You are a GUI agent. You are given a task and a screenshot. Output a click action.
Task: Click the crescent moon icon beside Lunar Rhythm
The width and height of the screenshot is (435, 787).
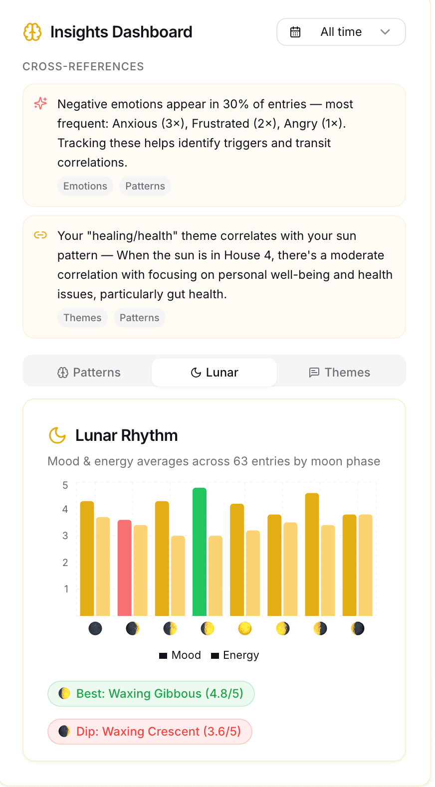pyautogui.click(x=57, y=435)
